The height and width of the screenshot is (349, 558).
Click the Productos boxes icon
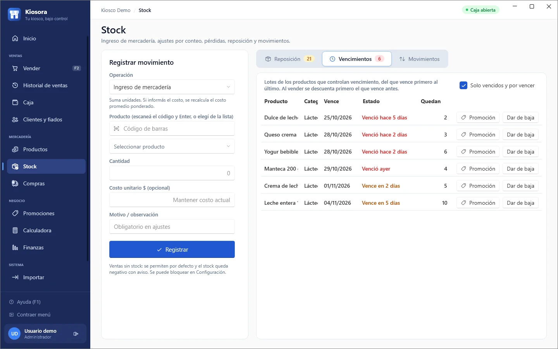(15, 149)
